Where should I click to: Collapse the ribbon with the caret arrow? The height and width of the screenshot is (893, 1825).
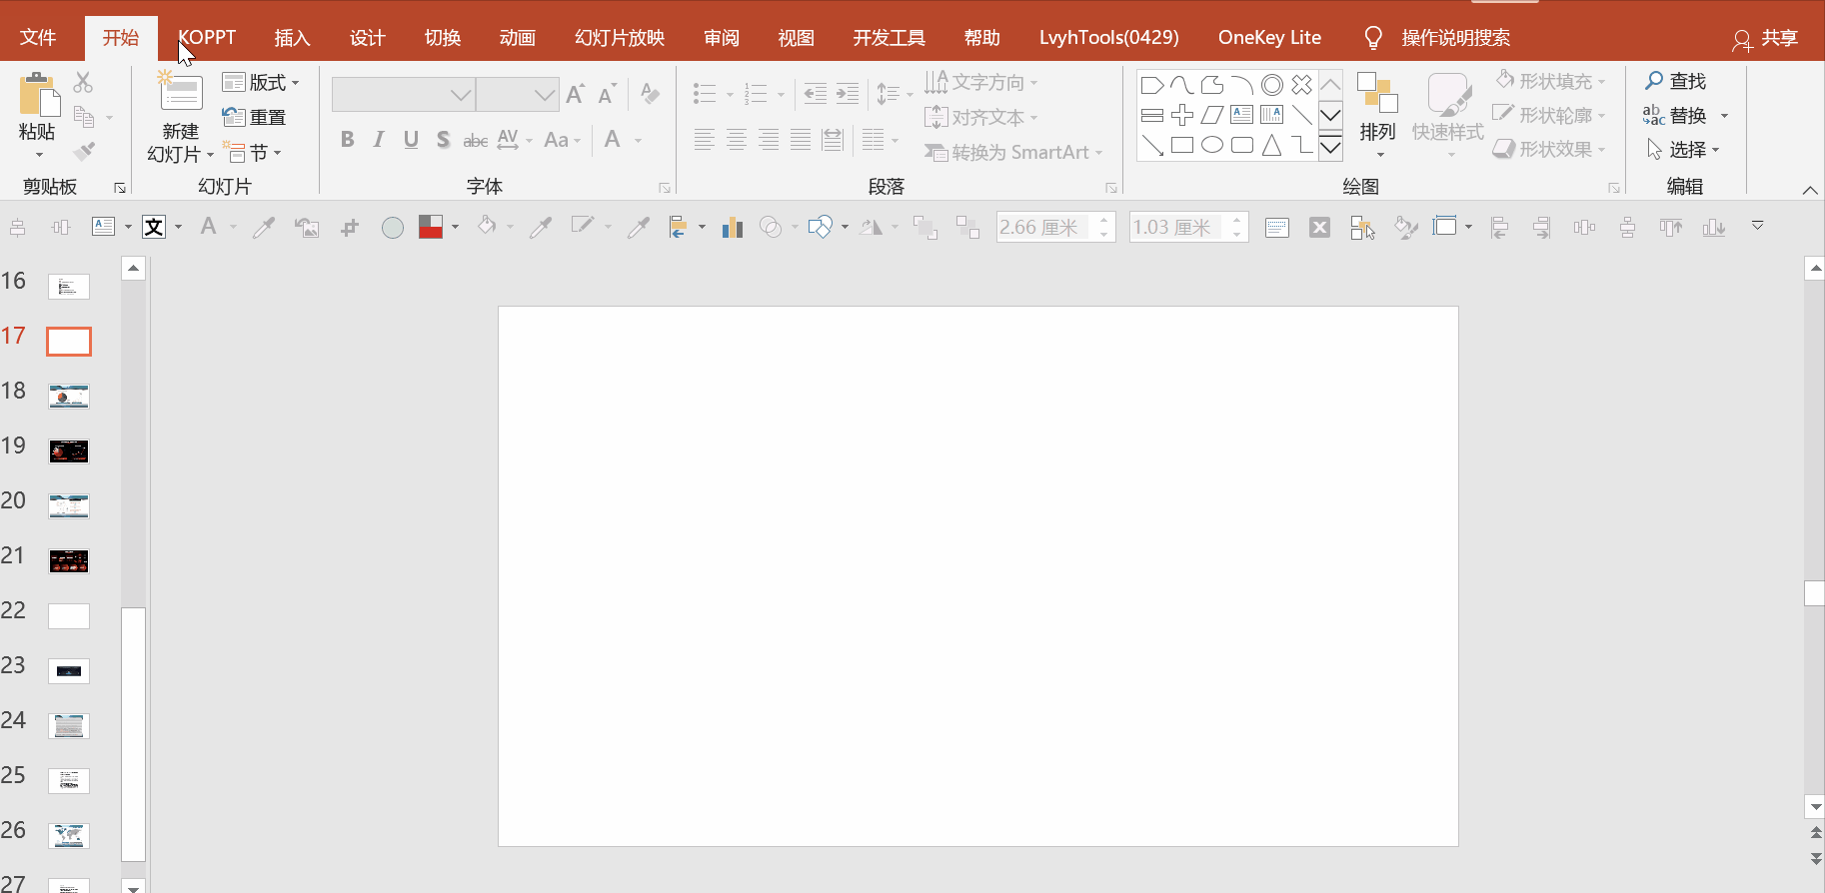pos(1810,189)
